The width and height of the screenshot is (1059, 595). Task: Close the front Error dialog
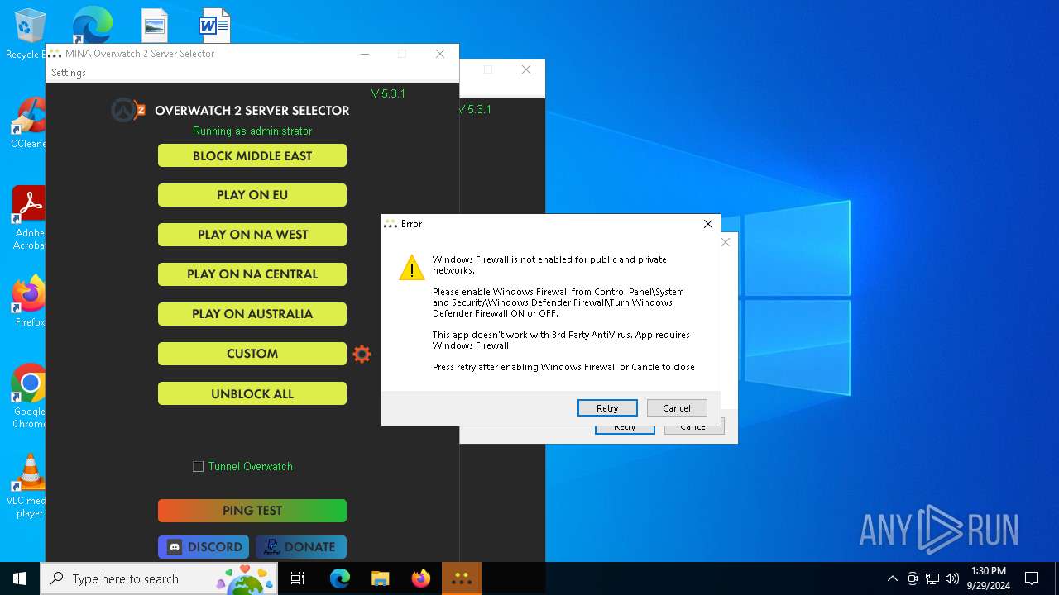coord(708,224)
